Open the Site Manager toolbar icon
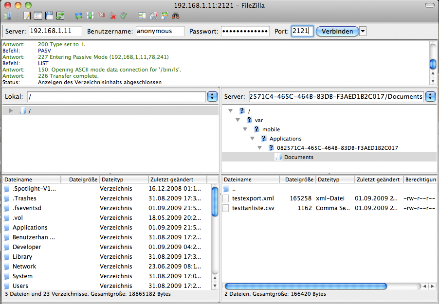439x304 pixels. 8,16
